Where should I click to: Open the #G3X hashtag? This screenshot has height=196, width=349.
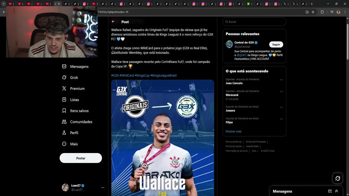[x=115, y=75]
